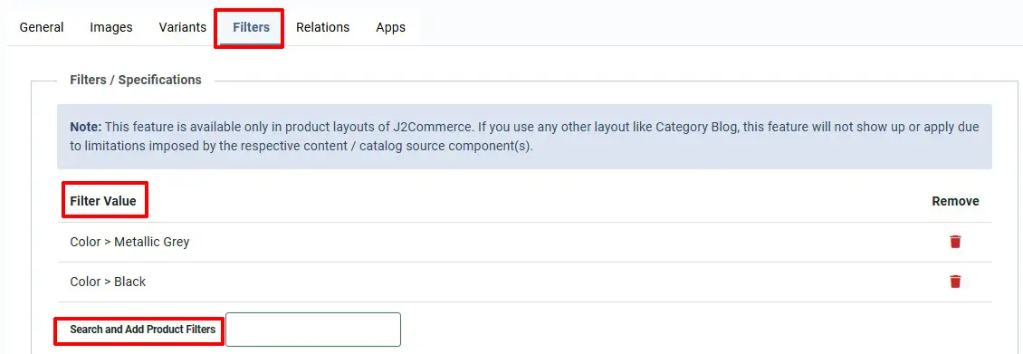The width and height of the screenshot is (1023, 354).
Task: Select the 'Color > Black' row text
Action: click(x=108, y=282)
